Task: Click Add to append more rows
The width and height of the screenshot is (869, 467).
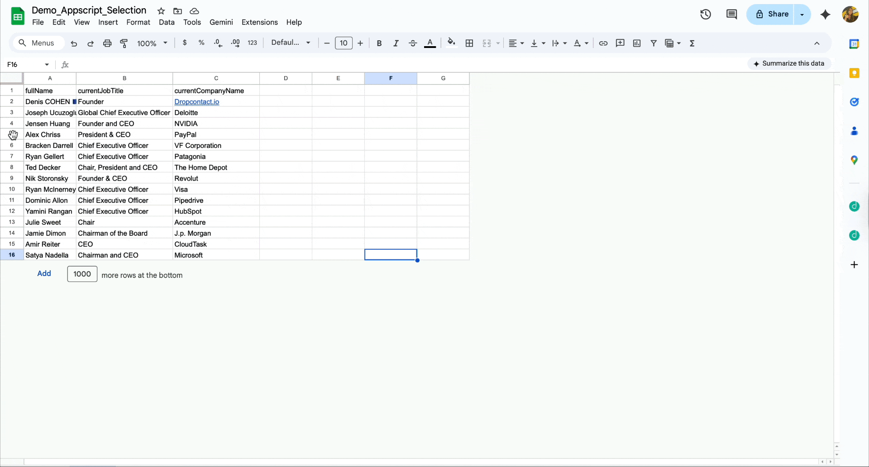Action: [44, 273]
